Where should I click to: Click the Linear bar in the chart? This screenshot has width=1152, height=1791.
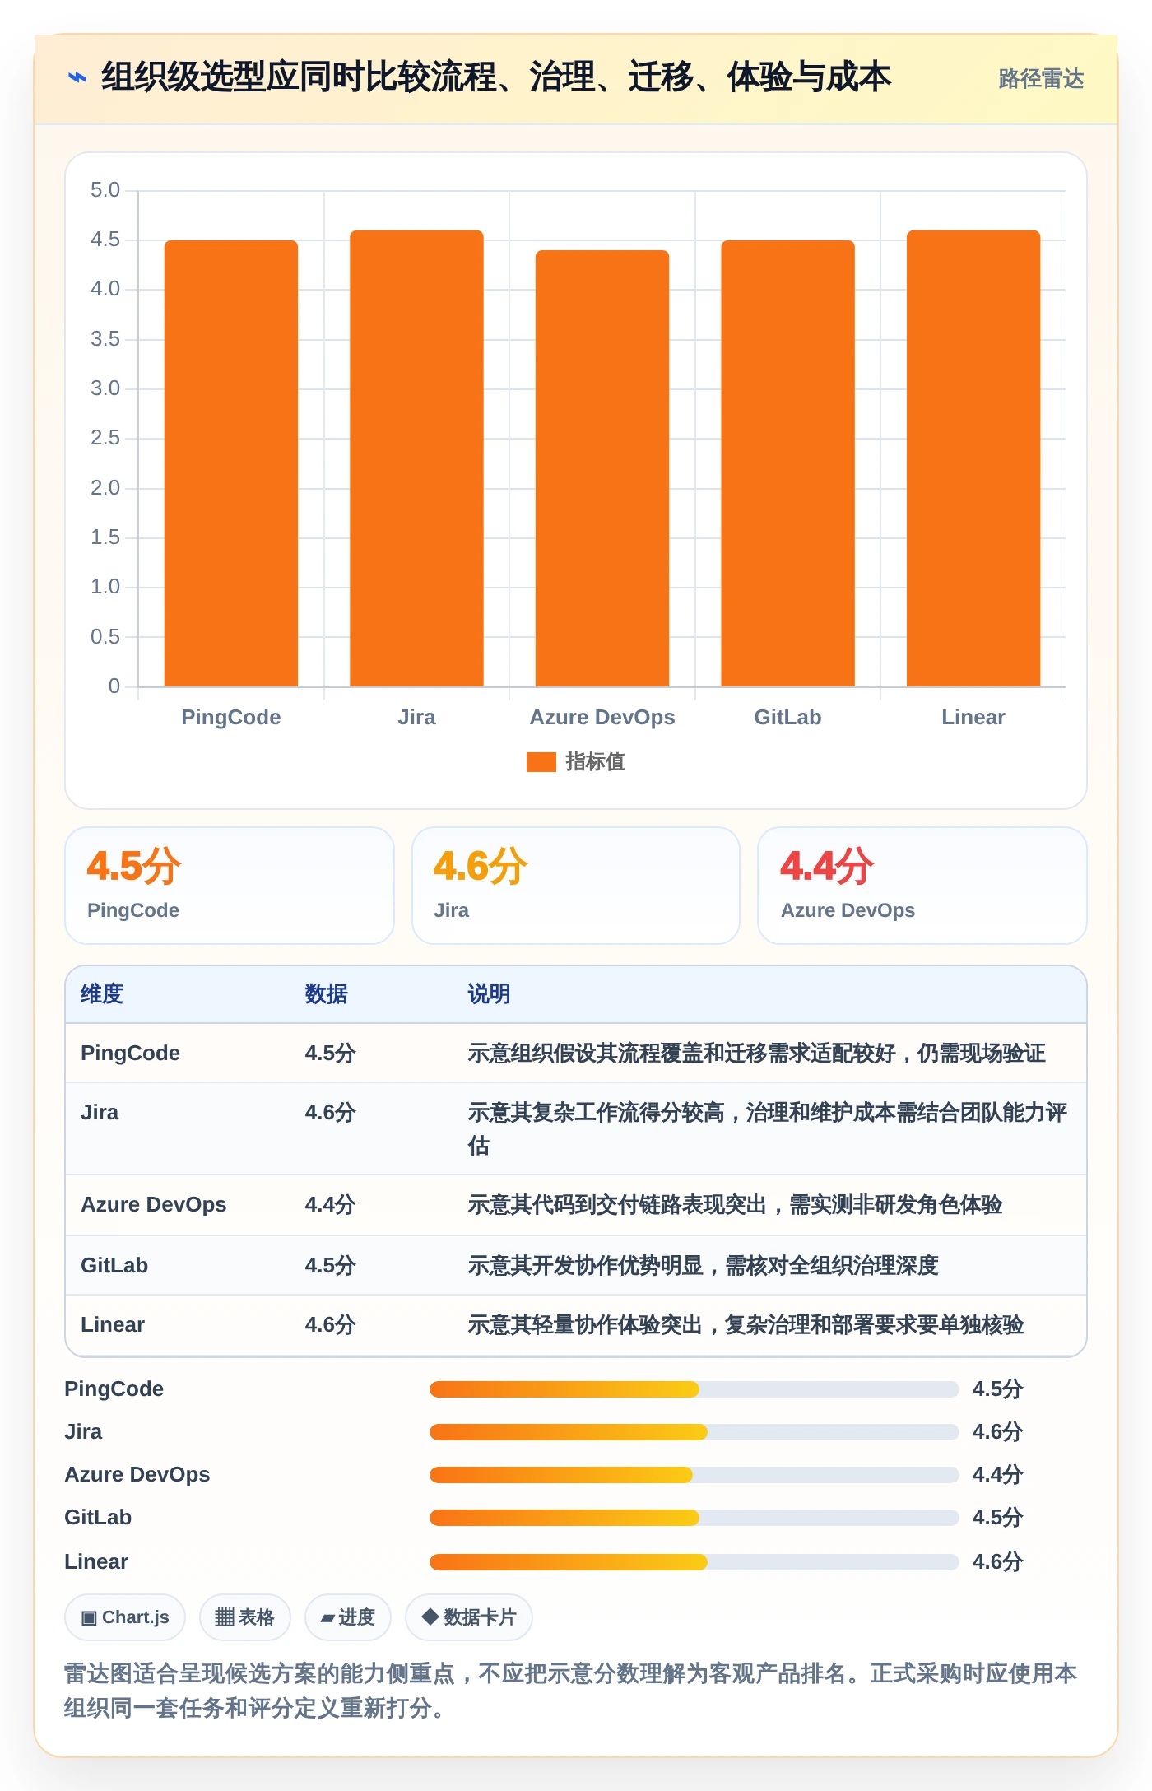(973, 458)
